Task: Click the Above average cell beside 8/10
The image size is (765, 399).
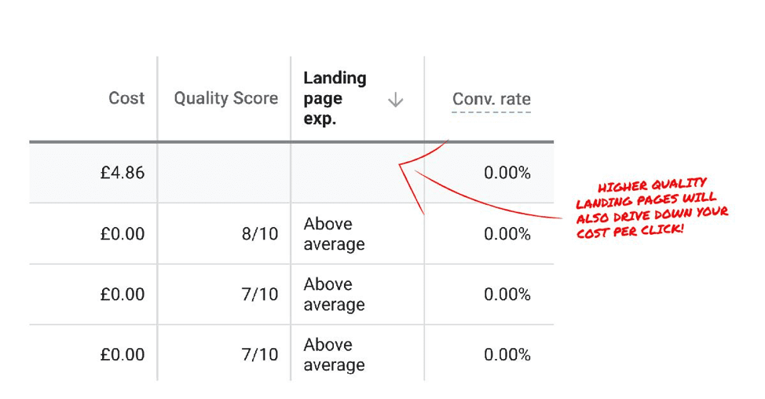Action: click(335, 233)
